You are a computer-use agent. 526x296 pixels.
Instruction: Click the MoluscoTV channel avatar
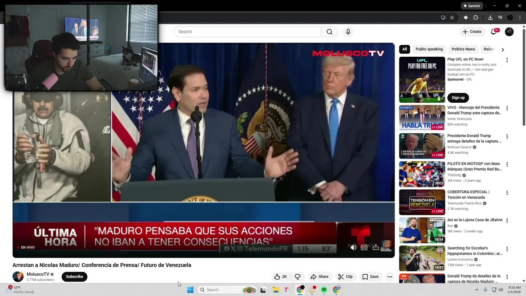pyautogui.click(x=18, y=277)
